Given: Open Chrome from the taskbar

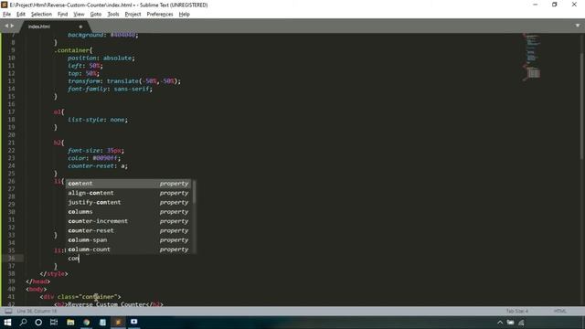Looking at the screenshot, I should (x=87, y=323).
